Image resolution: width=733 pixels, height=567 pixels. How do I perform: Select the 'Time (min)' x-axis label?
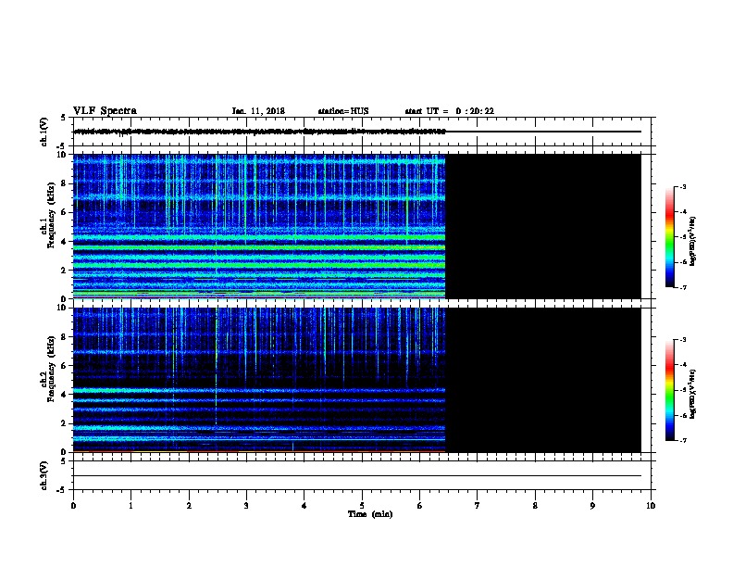pos(370,514)
